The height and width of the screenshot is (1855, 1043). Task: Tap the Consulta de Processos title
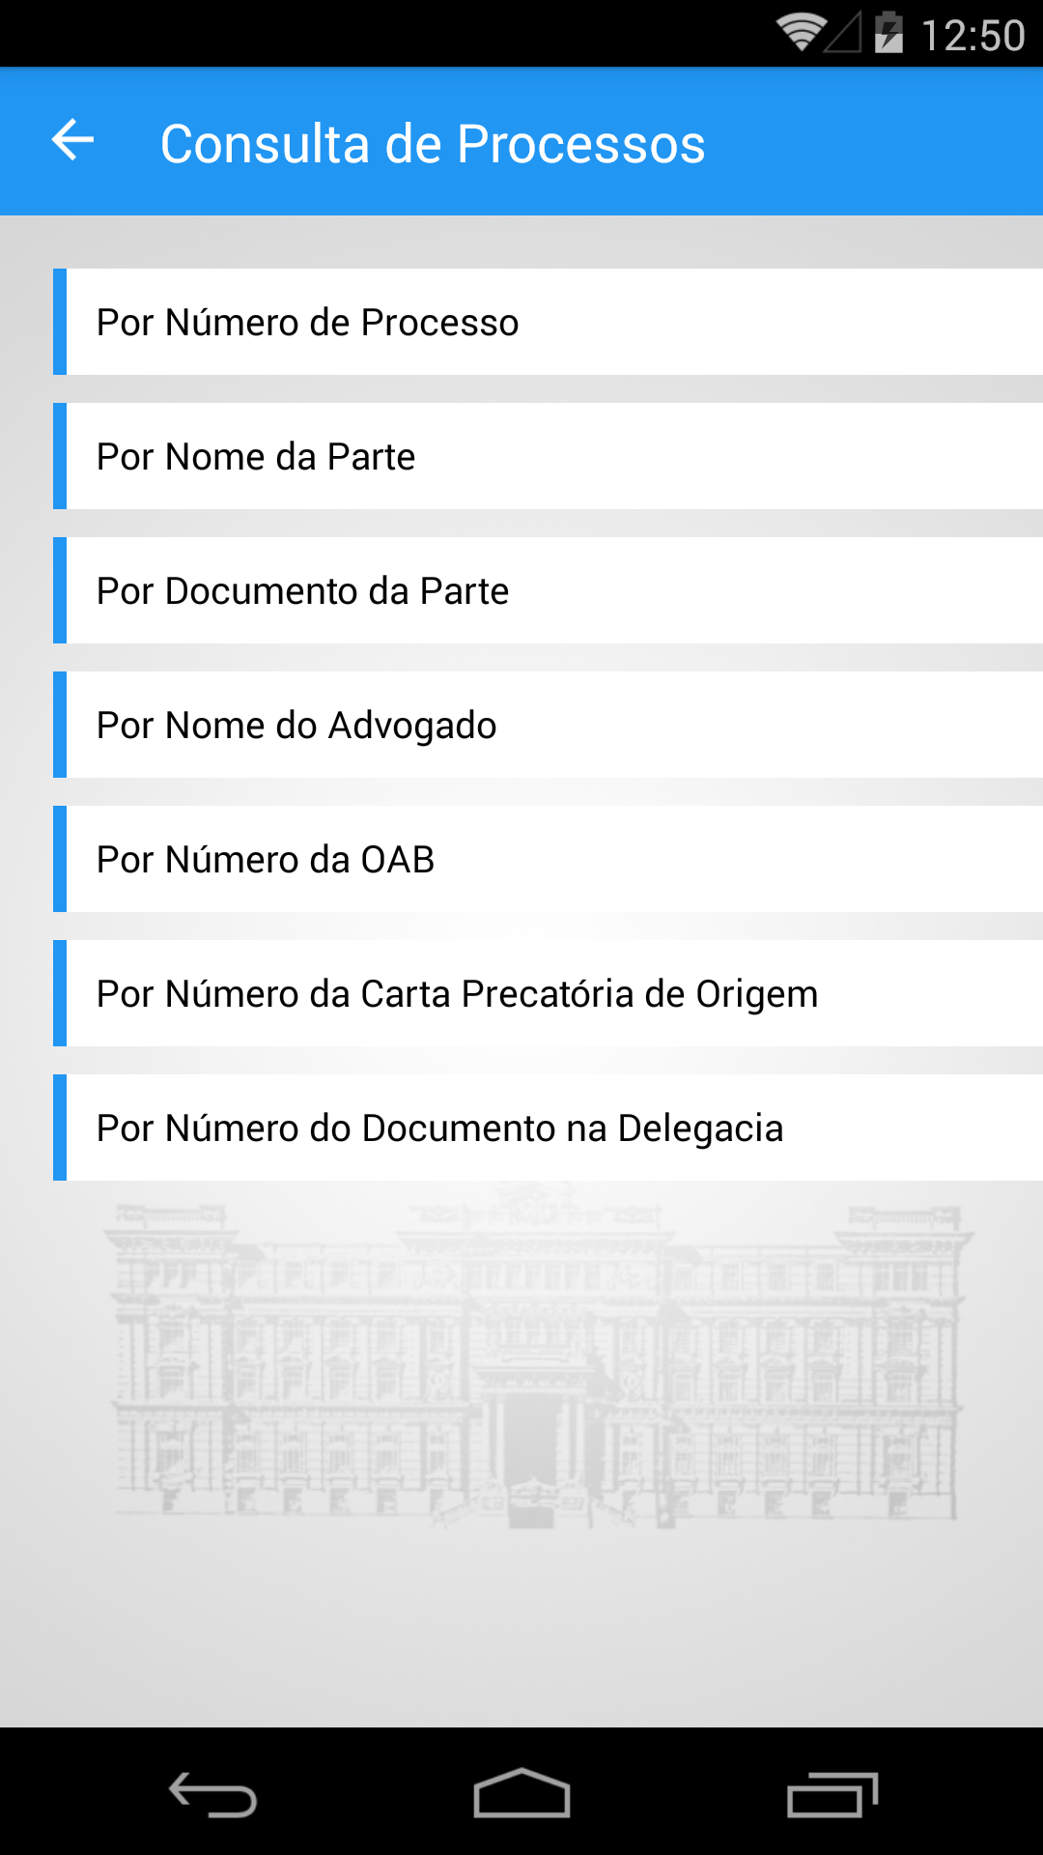pos(433,144)
